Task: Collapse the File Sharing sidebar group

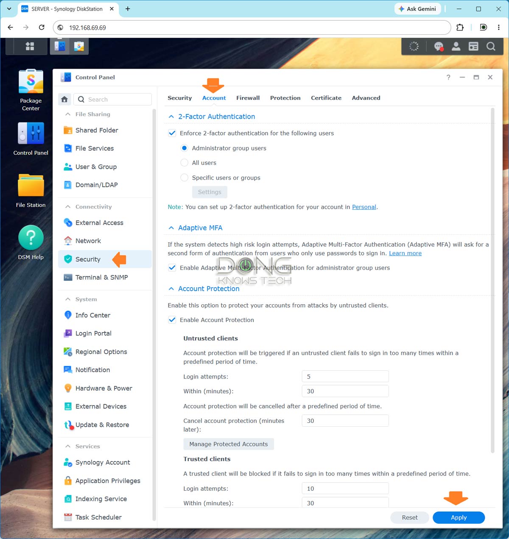Action: 68,114
